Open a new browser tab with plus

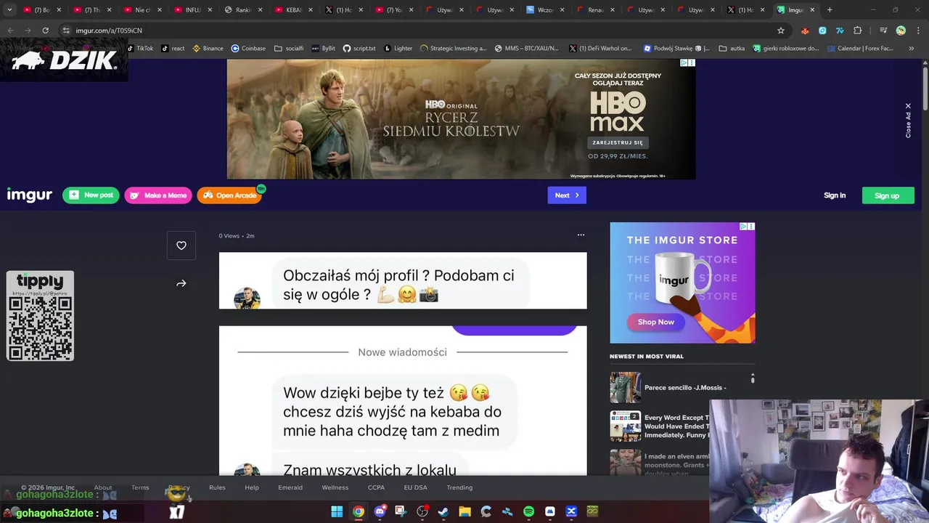pyautogui.click(x=830, y=10)
